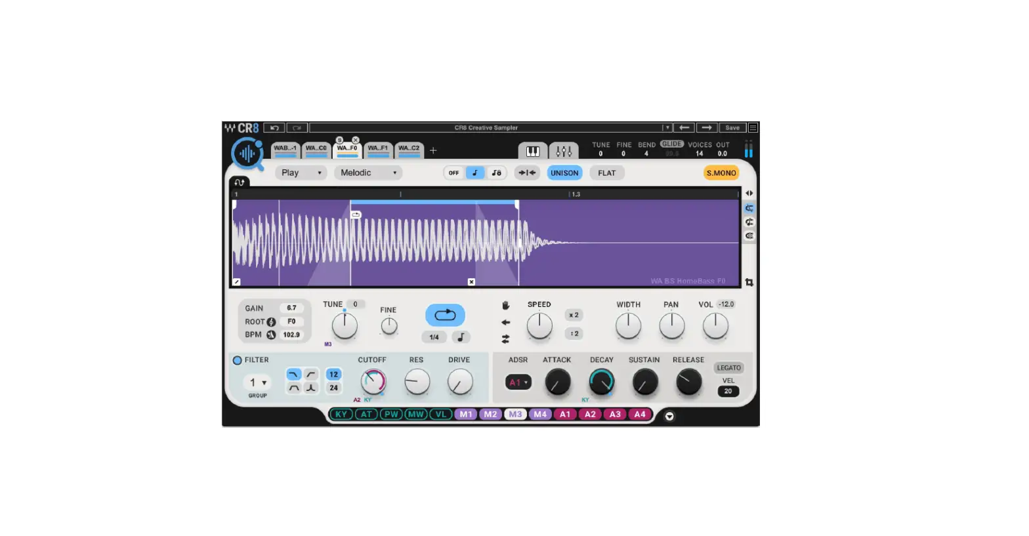The width and height of the screenshot is (1029, 536).
Task: Click the crop sample icon
Action: click(x=749, y=282)
